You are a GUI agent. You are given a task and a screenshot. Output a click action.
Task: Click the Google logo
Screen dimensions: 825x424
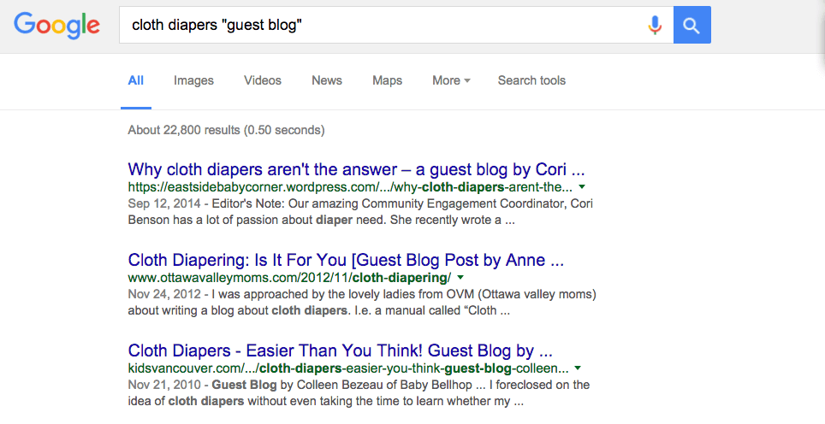click(56, 26)
